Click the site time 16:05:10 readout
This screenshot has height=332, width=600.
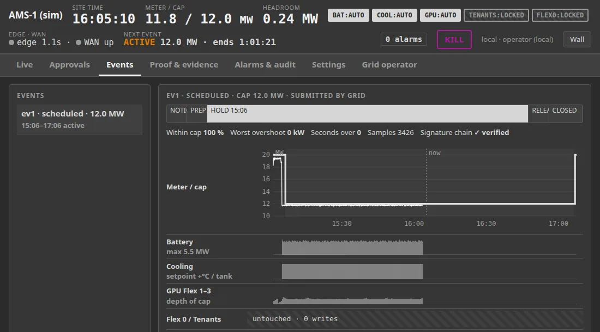(x=104, y=19)
